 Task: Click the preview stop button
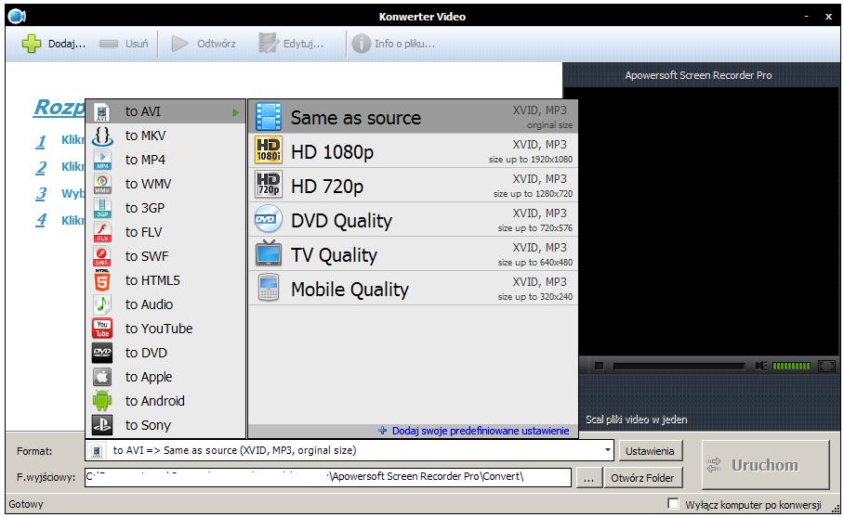(x=599, y=366)
